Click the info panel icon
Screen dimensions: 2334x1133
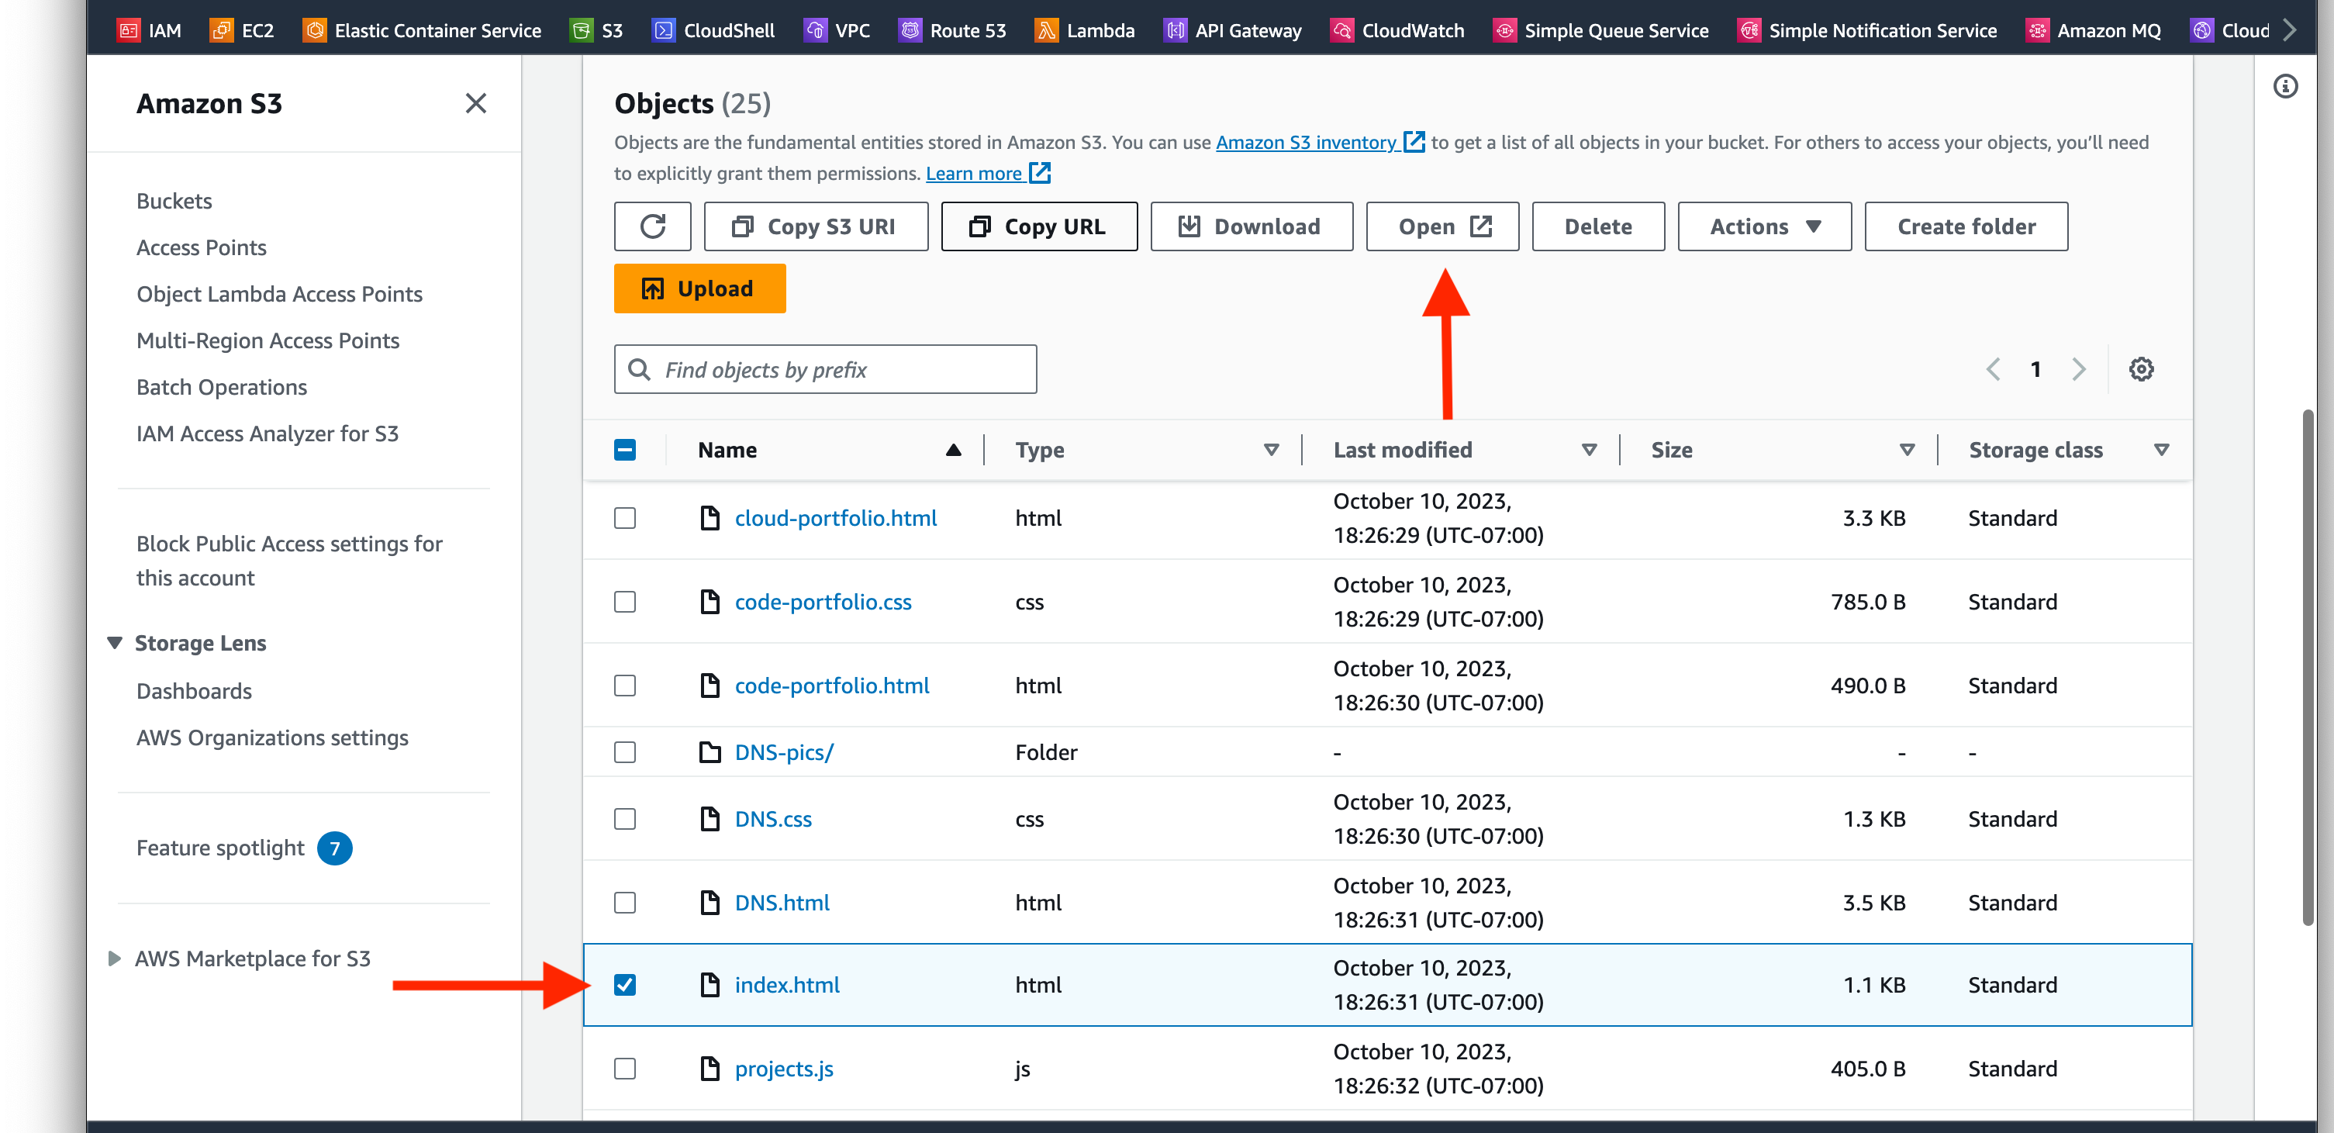click(x=2285, y=86)
